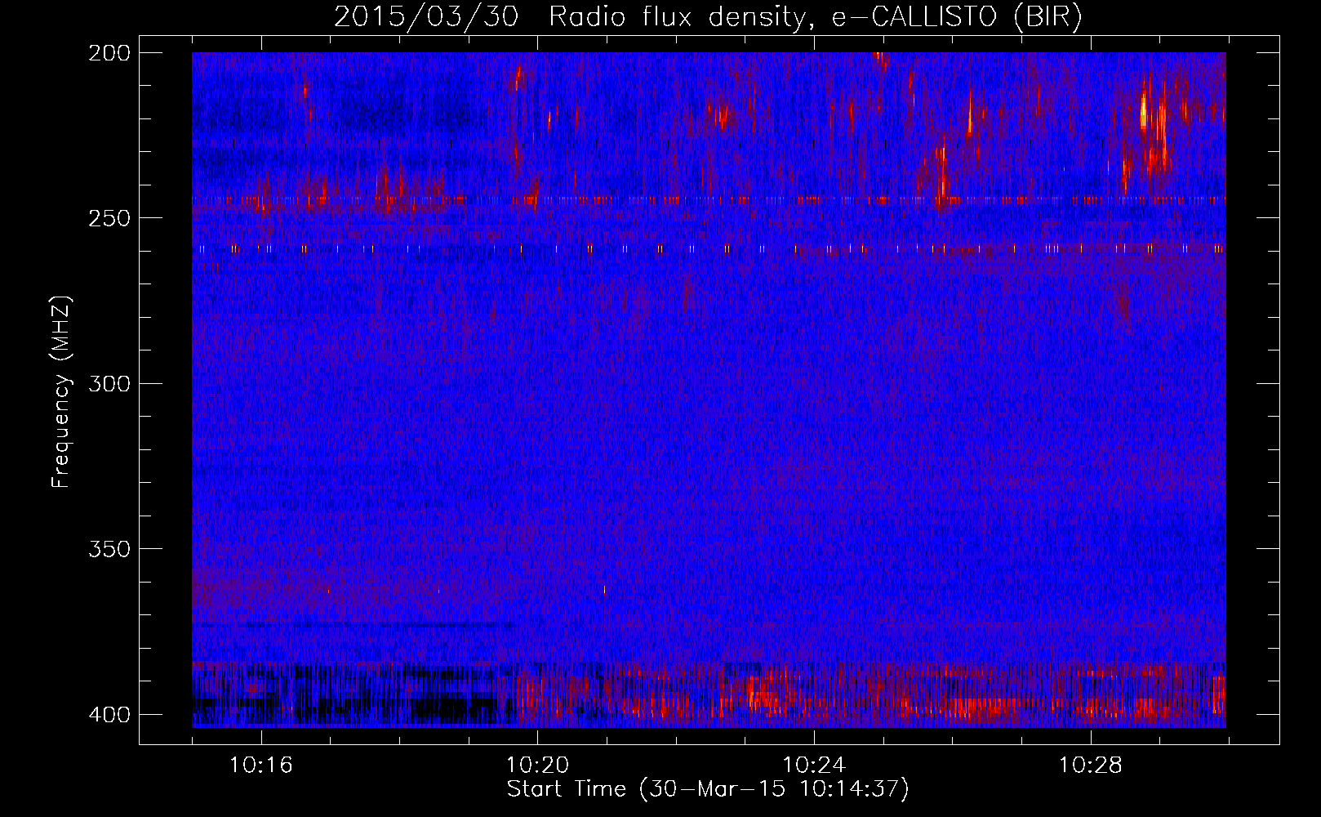Click the '10:16' time tick label
Viewport: 1321px width, 817px height.
tap(261, 766)
